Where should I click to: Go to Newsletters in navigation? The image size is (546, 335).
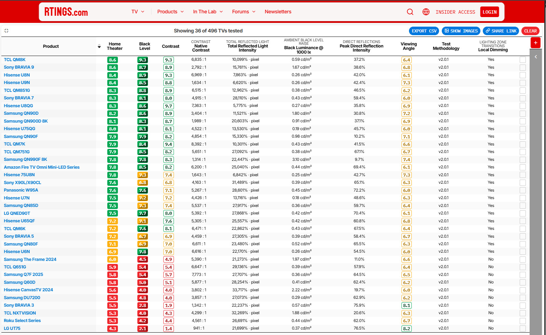click(x=278, y=12)
